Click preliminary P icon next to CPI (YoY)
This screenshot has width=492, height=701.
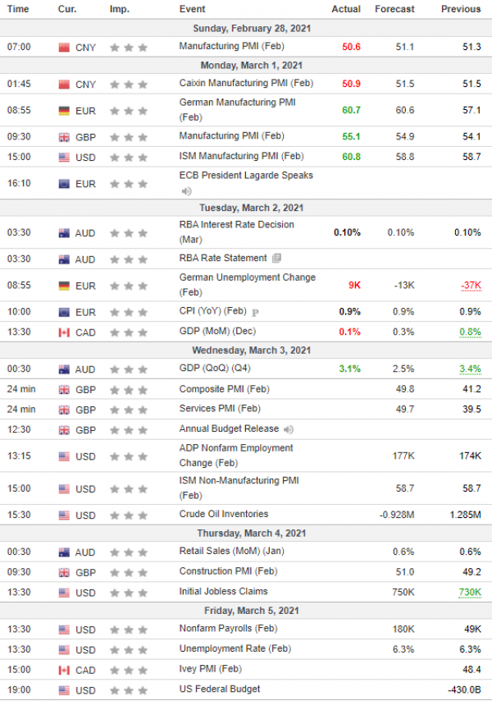[x=255, y=313]
